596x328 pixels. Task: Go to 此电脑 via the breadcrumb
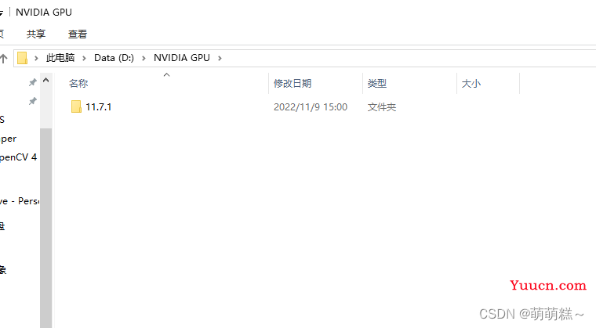pyautogui.click(x=60, y=58)
